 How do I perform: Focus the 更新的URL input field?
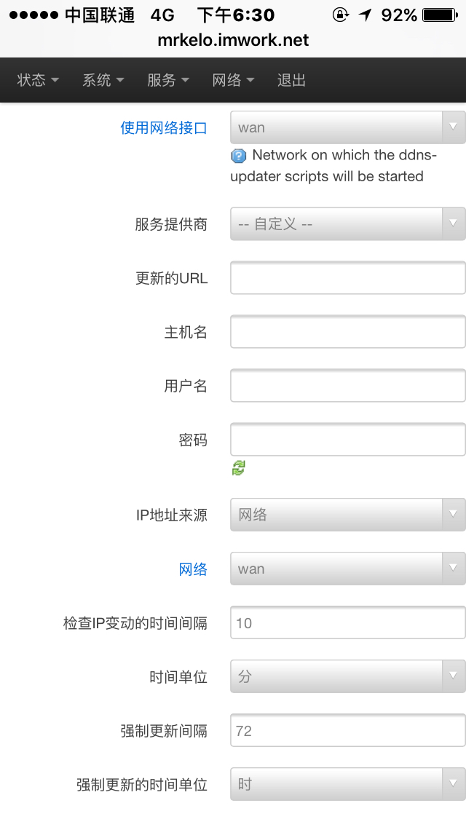coord(347,278)
